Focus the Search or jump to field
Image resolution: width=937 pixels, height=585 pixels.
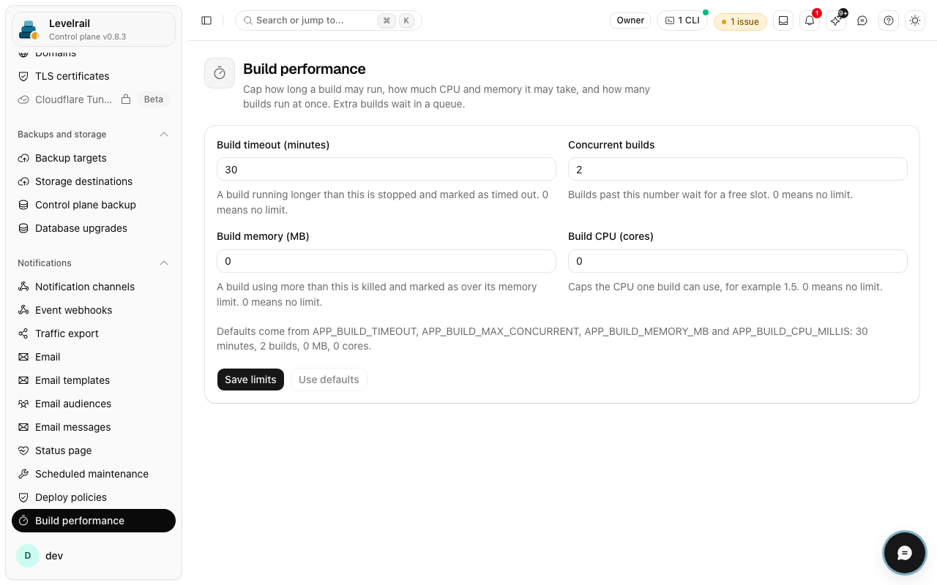pos(329,20)
